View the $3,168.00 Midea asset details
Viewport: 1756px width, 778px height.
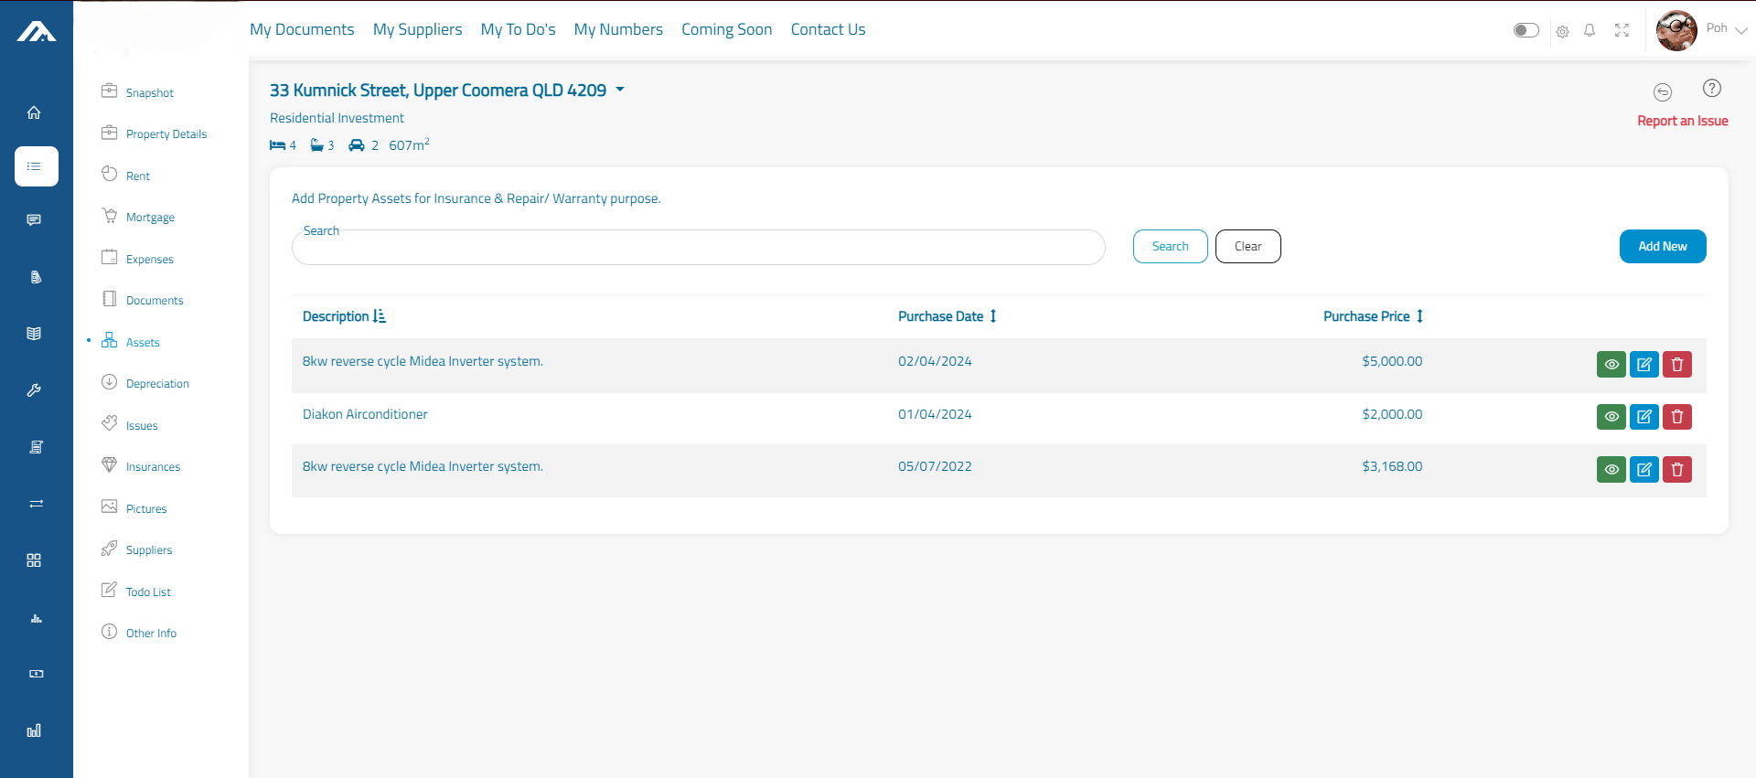1611,470
